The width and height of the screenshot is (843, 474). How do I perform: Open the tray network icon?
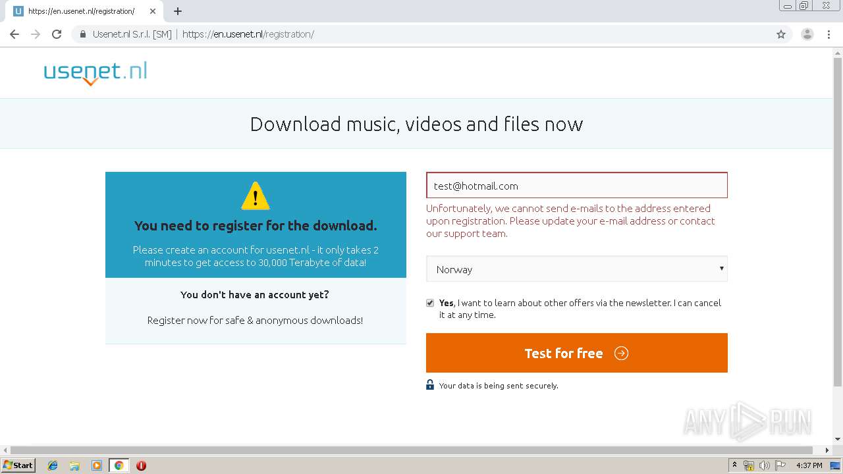(x=749, y=465)
